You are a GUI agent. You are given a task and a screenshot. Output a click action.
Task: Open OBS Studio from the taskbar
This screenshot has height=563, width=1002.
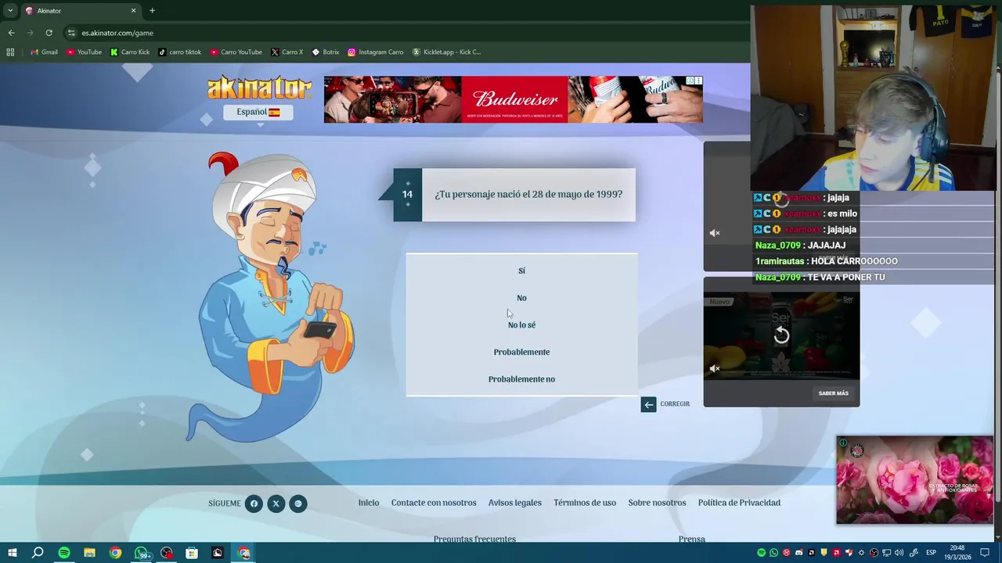pos(167,553)
